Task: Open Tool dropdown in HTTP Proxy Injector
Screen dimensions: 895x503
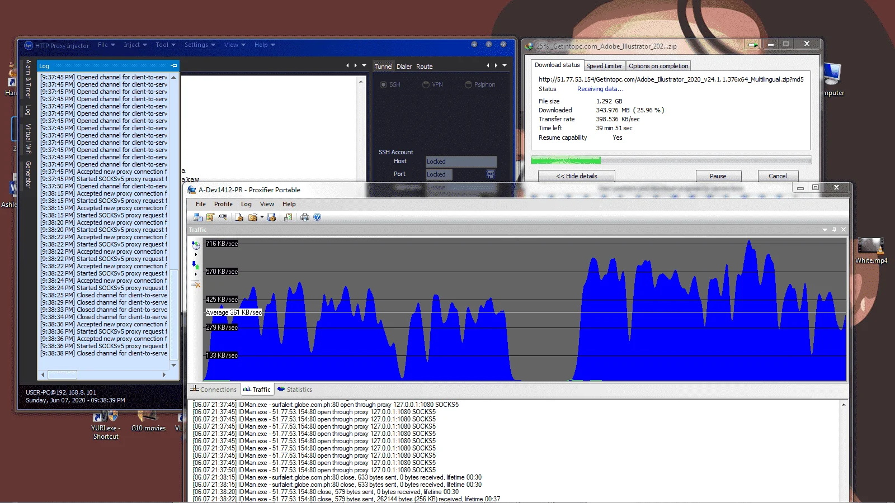Action: [166, 45]
